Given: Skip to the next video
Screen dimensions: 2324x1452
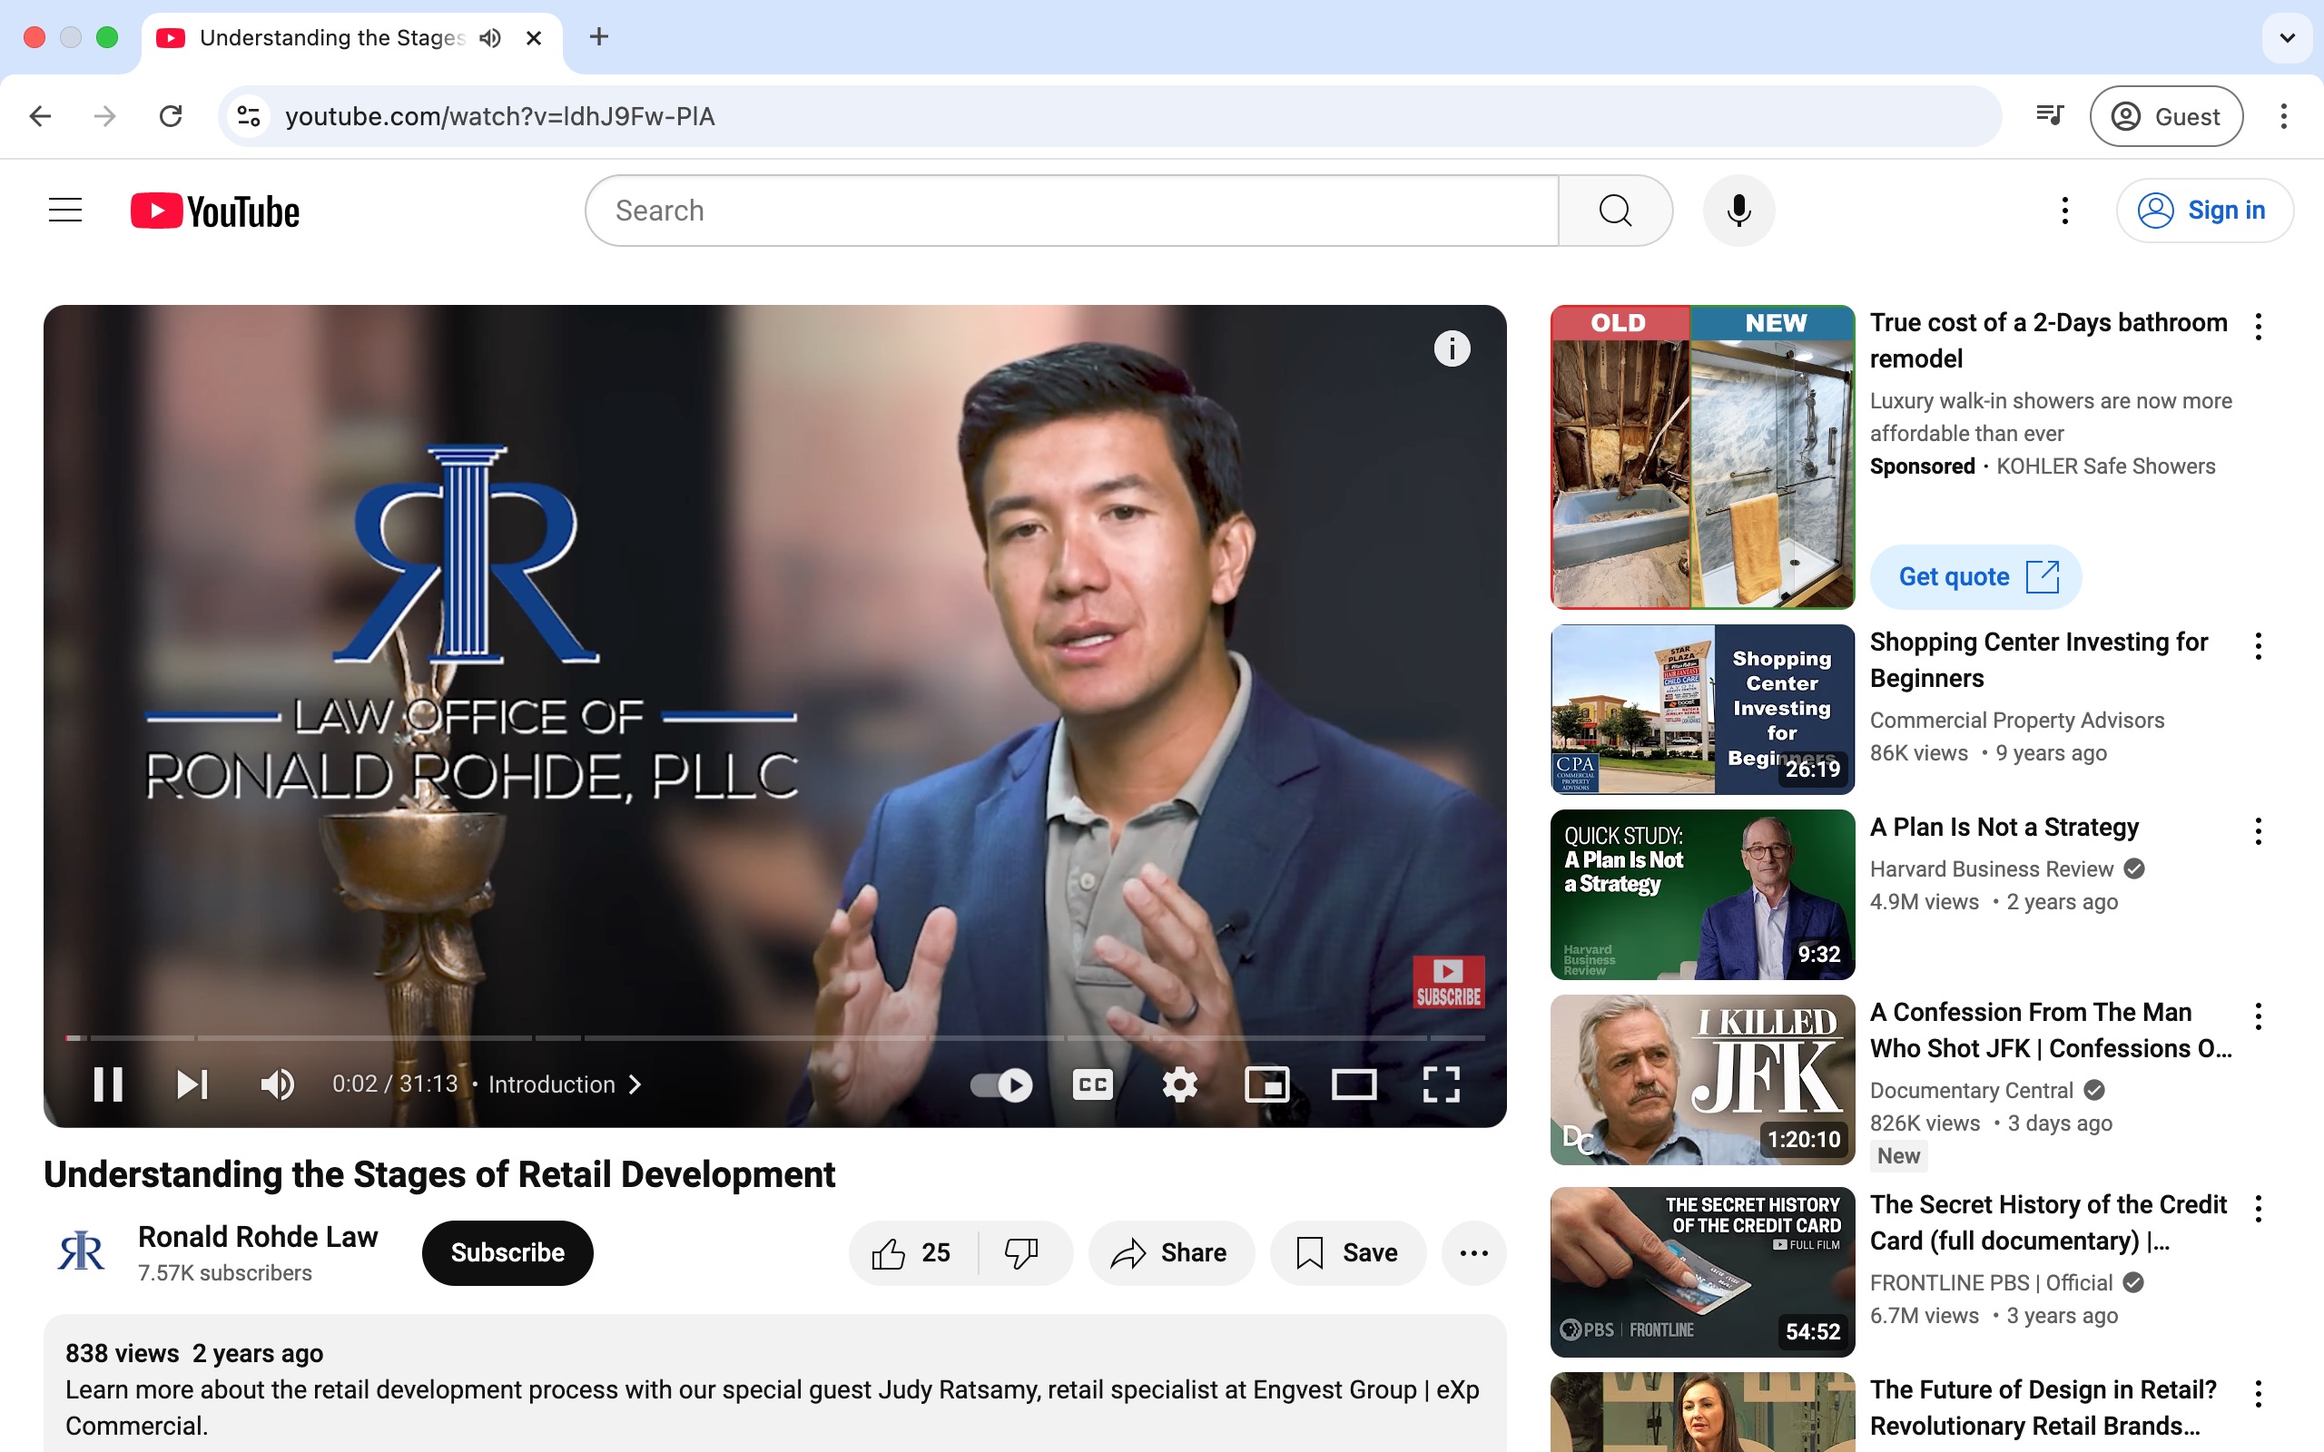Looking at the screenshot, I should 192,1084.
